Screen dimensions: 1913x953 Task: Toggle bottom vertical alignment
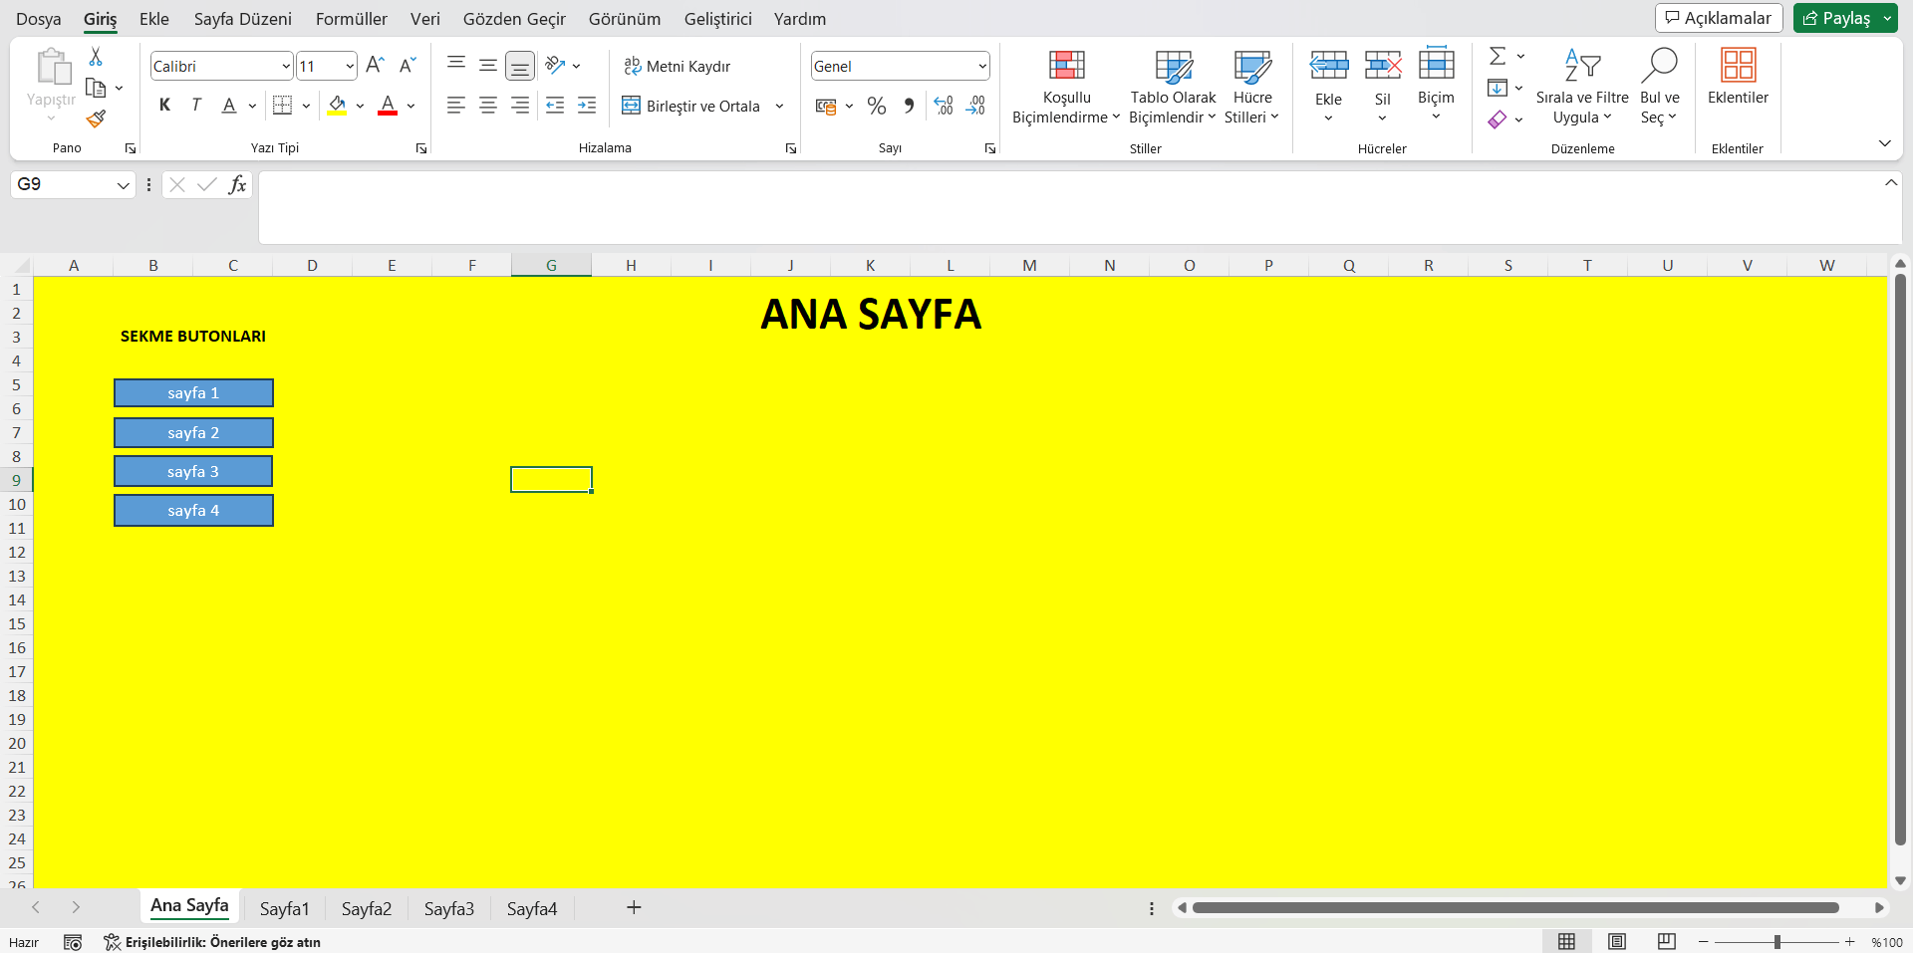pos(520,66)
